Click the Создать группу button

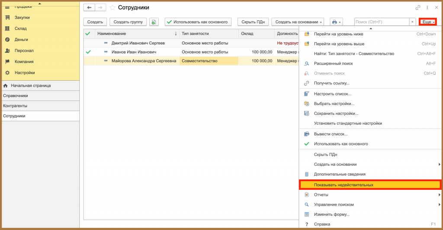click(128, 22)
